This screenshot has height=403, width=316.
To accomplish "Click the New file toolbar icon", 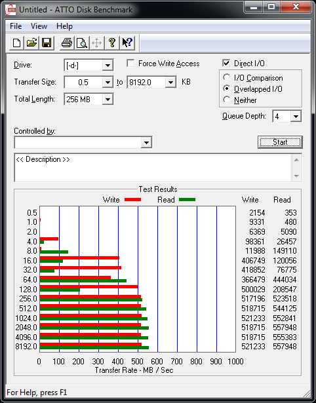I will pos(16,43).
